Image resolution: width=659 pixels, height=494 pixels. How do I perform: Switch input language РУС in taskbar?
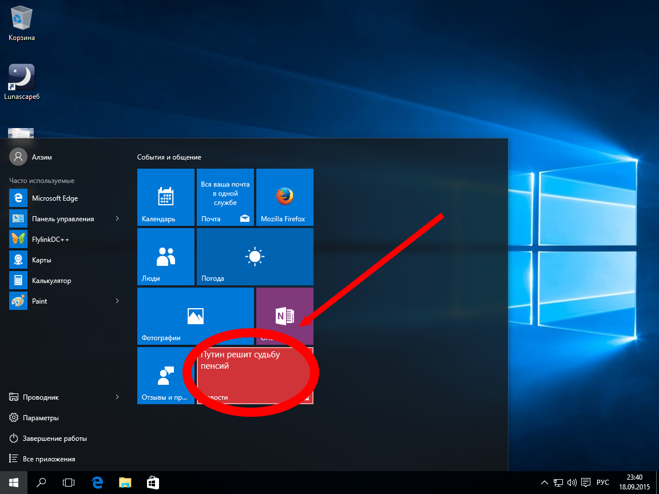coord(603,483)
